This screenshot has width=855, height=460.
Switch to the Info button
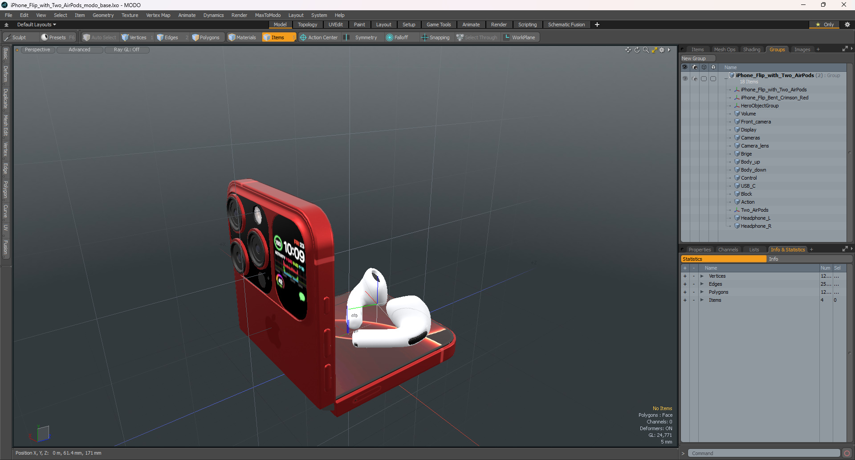pyautogui.click(x=809, y=259)
